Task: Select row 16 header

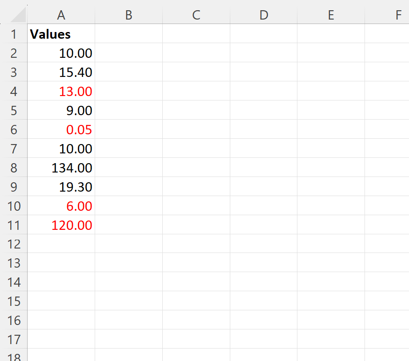Action: click(x=14, y=320)
